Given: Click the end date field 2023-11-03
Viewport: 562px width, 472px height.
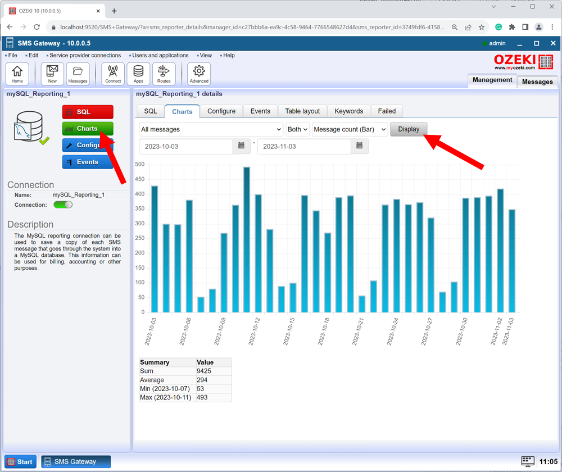Looking at the screenshot, I should (x=304, y=146).
